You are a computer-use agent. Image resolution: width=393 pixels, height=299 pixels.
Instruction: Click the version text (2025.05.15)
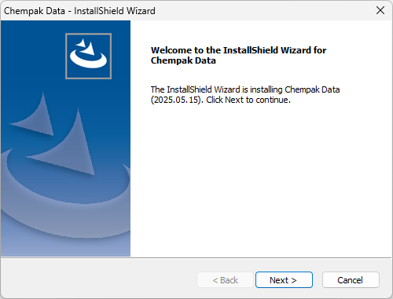(x=176, y=100)
